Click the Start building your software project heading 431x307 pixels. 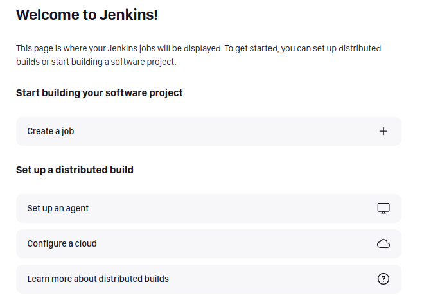point(99,93)
